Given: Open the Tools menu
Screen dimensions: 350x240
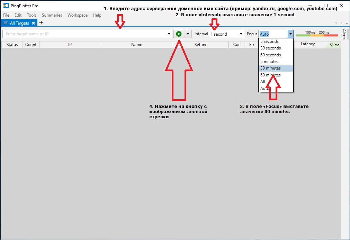Looking at the screenshot, I should [32, 15].
